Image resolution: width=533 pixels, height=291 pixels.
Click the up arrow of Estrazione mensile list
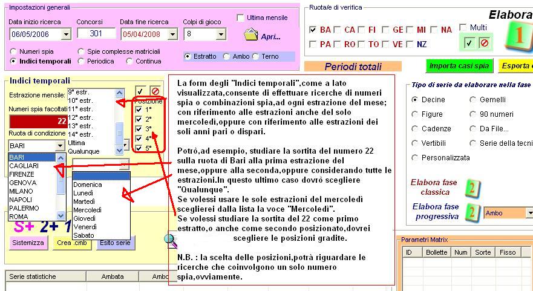point(119,93)
